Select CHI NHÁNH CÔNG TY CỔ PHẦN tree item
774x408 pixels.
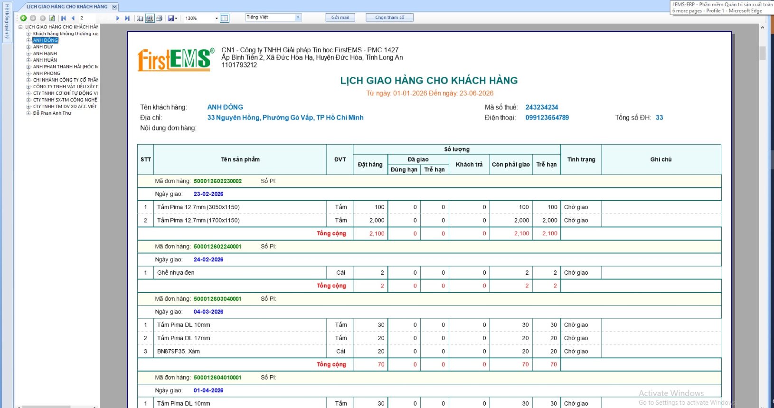tap(66, 80)
